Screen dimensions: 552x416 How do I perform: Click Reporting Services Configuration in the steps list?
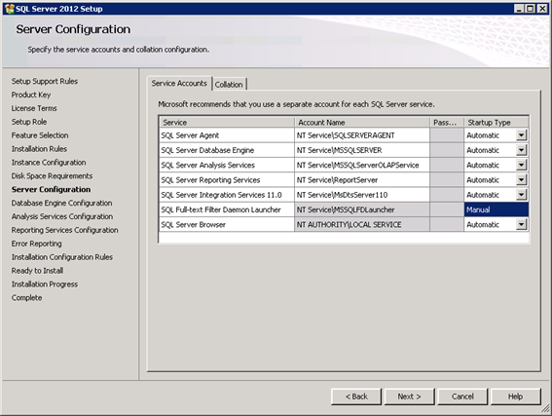pos(65,230)
